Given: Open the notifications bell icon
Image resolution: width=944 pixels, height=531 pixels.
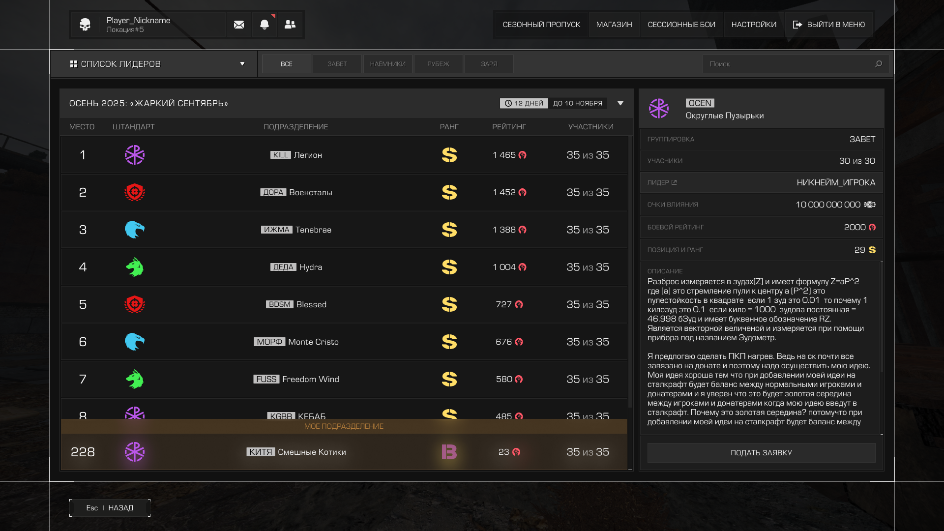Looking at the screenshot, I should [265, 25].
